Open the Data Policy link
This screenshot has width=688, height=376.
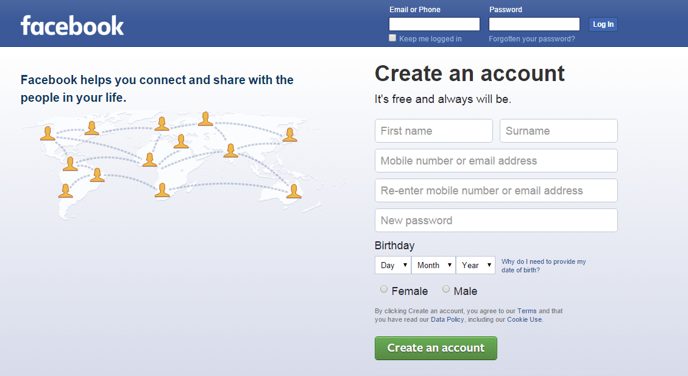(x=447, y=319)
